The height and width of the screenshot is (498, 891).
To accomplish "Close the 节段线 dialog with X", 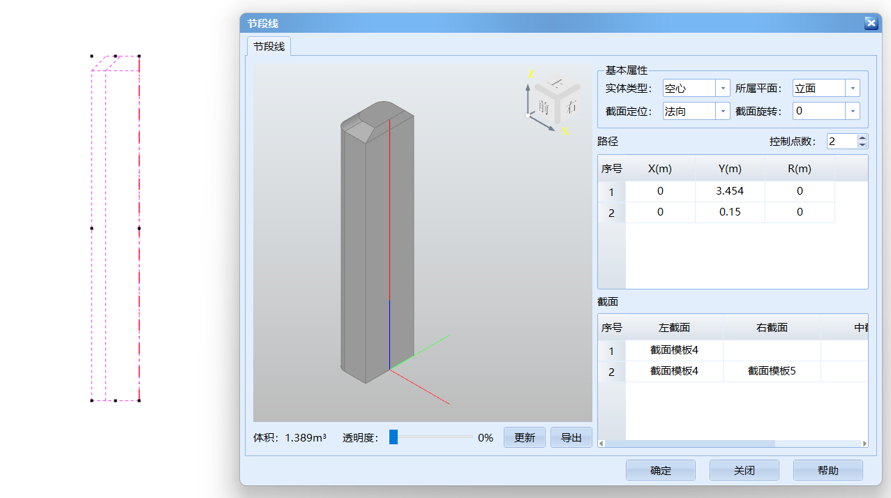I will (x=871, y=23).
